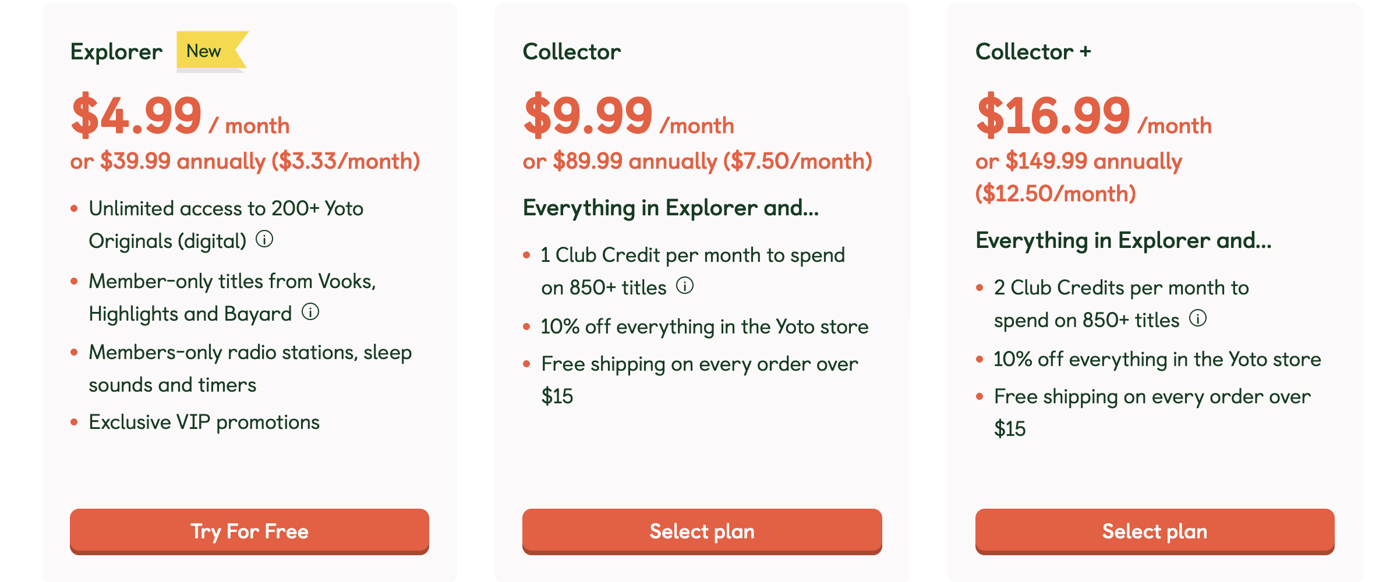The height and width of the screenshot is (582, 1379).
Task: Click the $4.99 / month price
Action: 180,116
